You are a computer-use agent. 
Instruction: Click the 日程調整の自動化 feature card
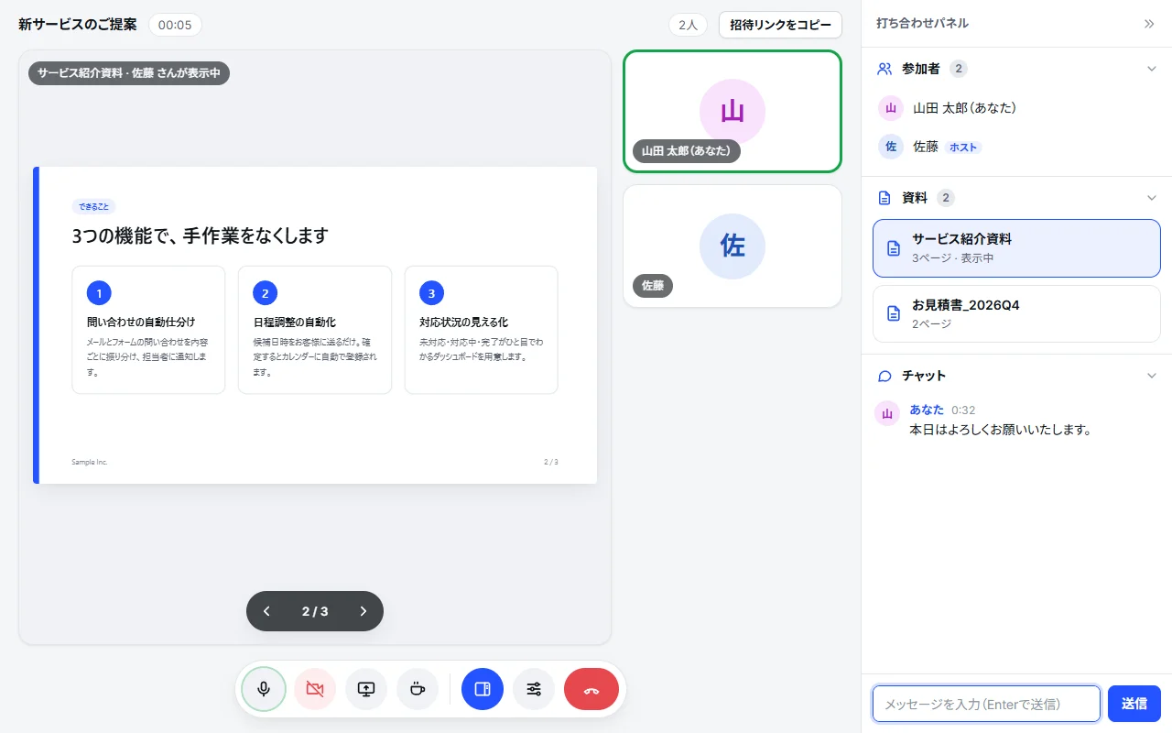pyautogui.click(x=315, y=330)
